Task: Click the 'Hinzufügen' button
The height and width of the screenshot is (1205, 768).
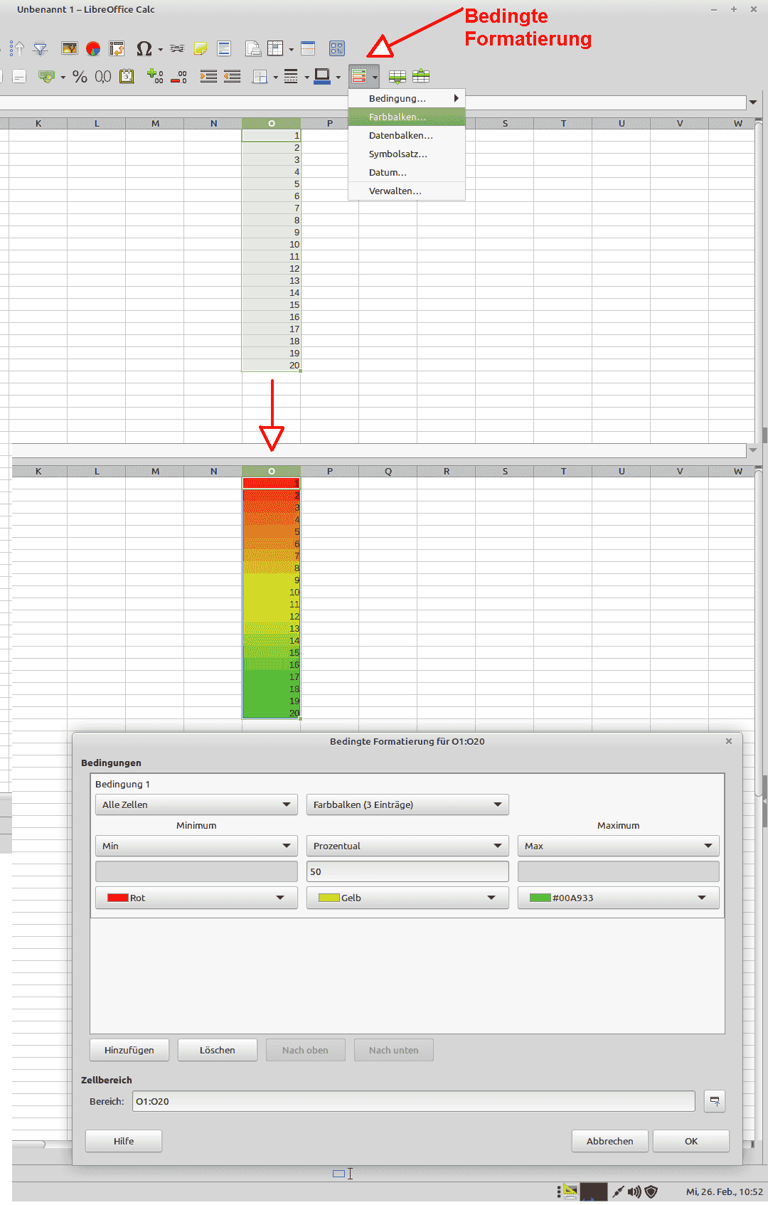Action: point(129,1050)
